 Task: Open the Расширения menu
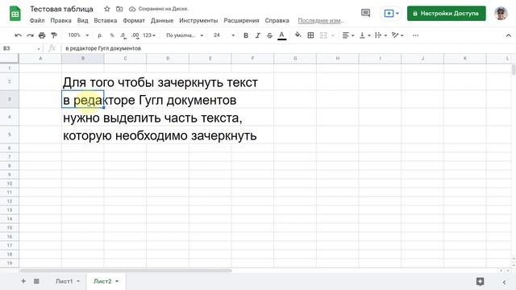[241, 20]
